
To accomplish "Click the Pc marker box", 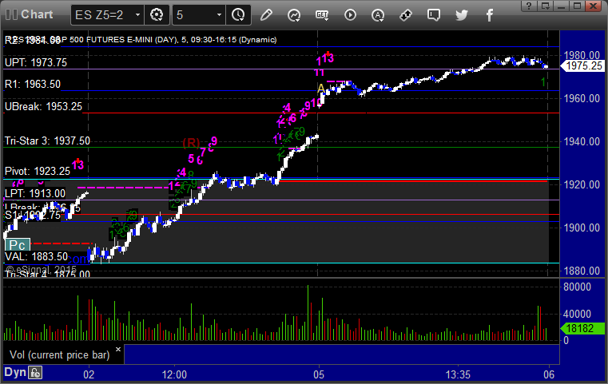I will [x=18, y=245].
